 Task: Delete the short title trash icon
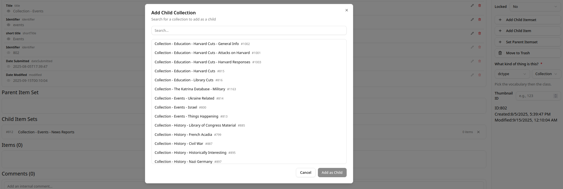(480, 33)
